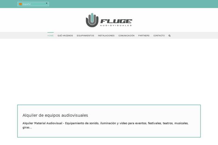Image resolution: width=218 pixels, height=145 pixels.
Task: Click the blank banner area below navigation
Action: (x=109, y=71)
